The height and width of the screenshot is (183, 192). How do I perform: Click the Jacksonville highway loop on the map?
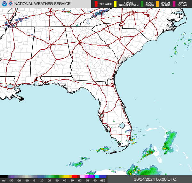112,85
